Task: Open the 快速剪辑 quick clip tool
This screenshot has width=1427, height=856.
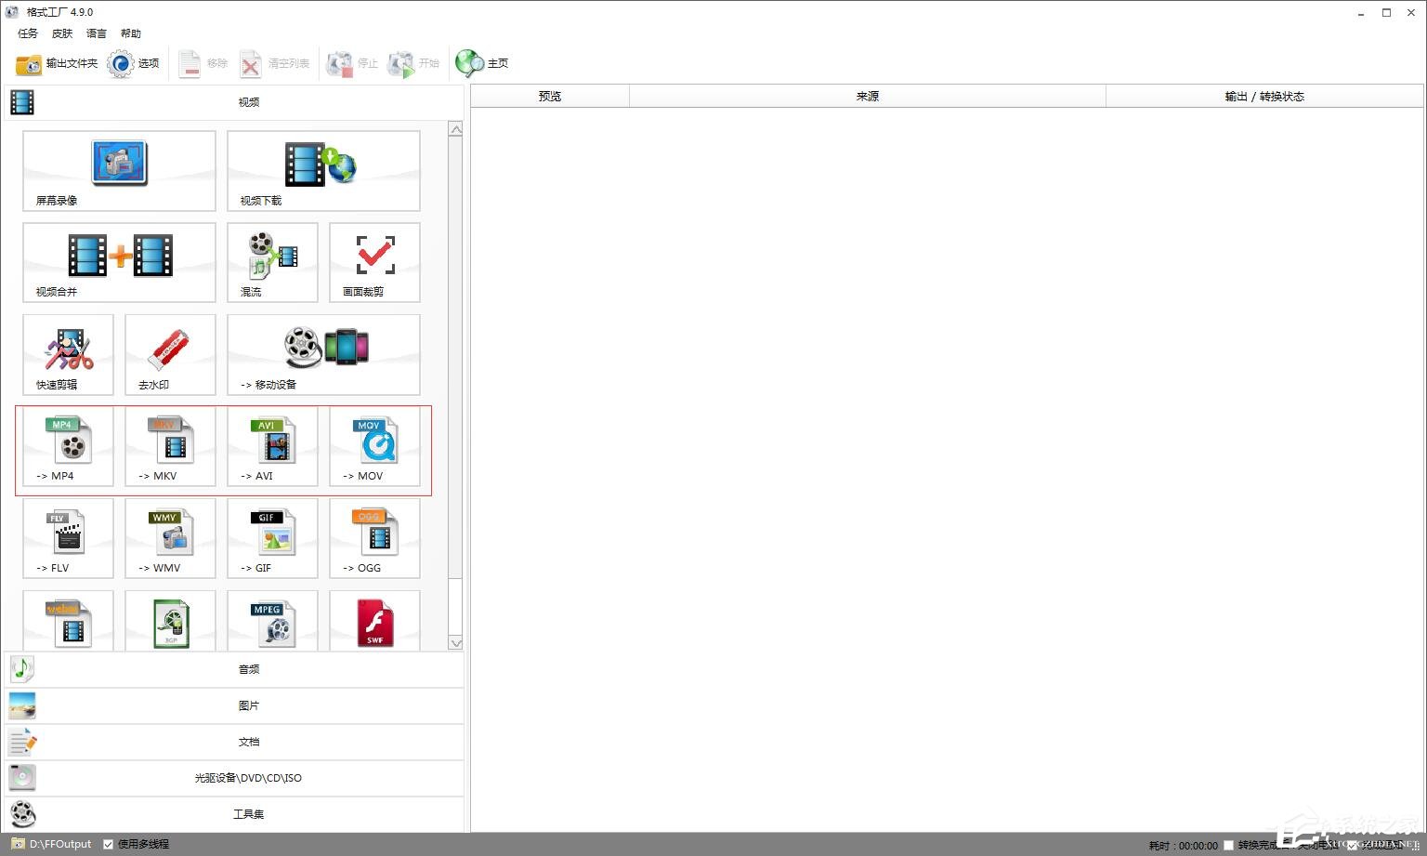Action: (x=68, y=354)
